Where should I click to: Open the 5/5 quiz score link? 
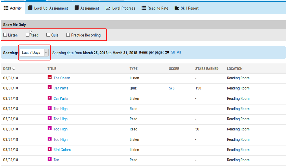pos(172,88)
